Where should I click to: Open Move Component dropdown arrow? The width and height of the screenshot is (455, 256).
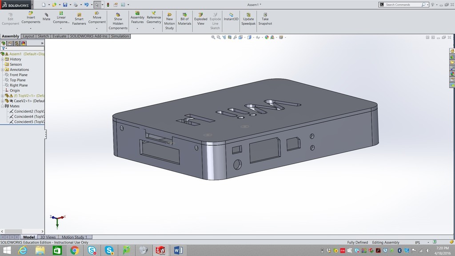(x=96, y=28)
